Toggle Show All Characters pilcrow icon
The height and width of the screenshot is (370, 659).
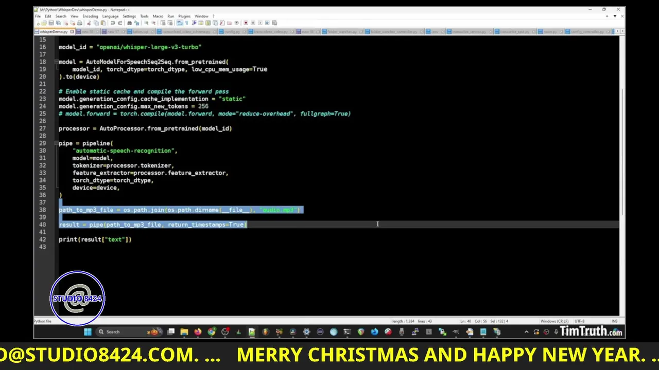tap(187, 23)
